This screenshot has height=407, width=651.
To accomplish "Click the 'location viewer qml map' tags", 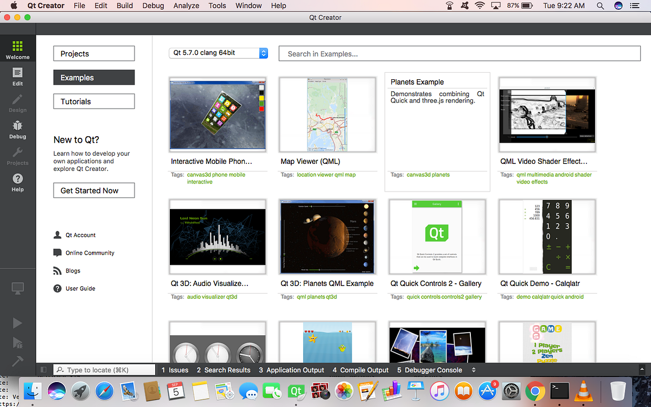I will (326, 175).
